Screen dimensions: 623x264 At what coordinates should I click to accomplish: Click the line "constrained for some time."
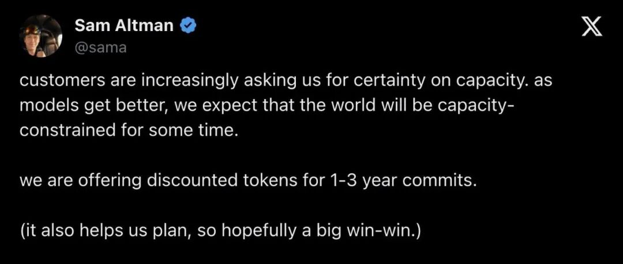point(129,131)
